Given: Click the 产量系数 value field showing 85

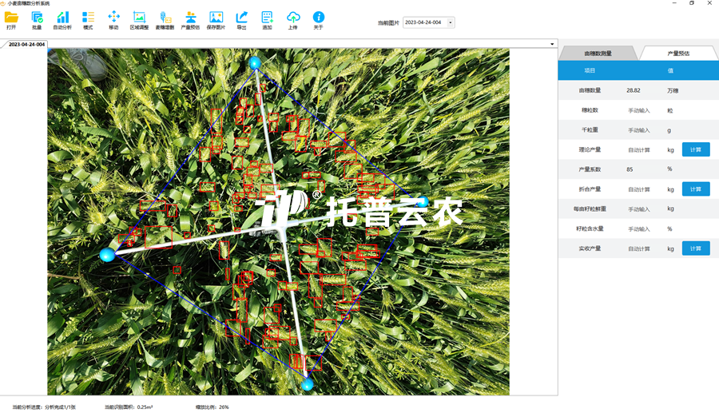Looking at the screenshot, I should pos(638,169).
